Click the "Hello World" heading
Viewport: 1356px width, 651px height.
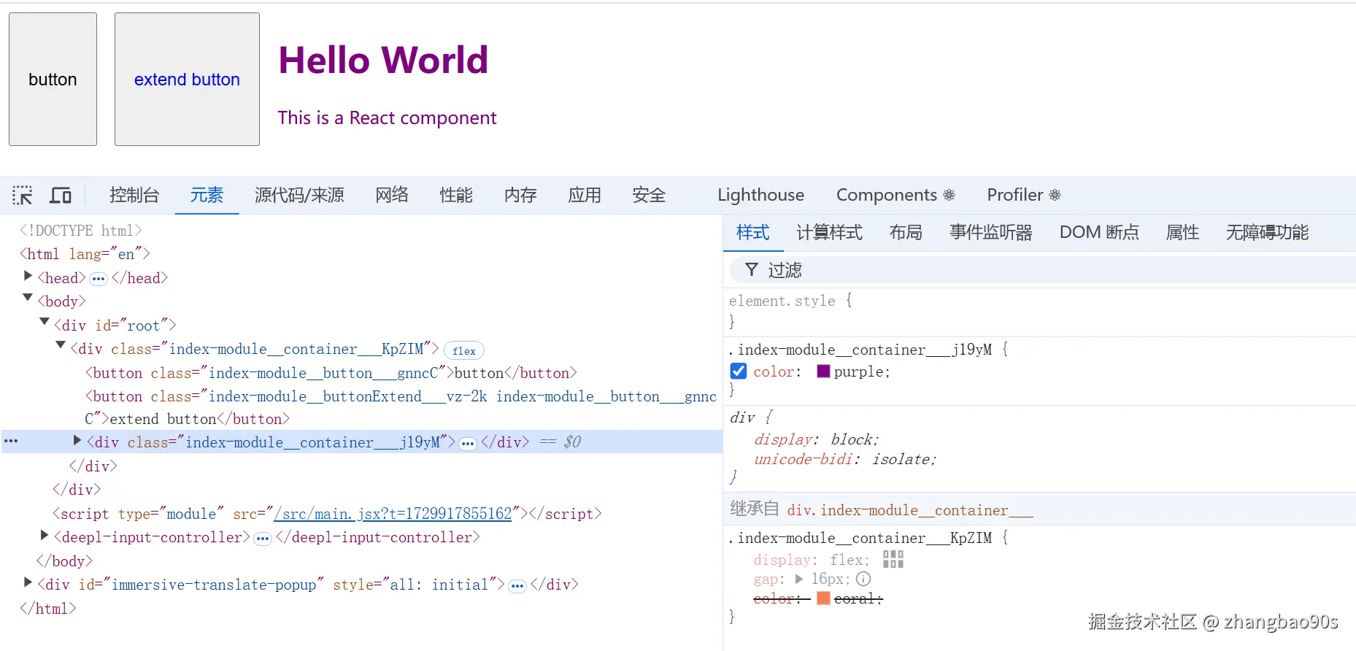coord(383,60)
